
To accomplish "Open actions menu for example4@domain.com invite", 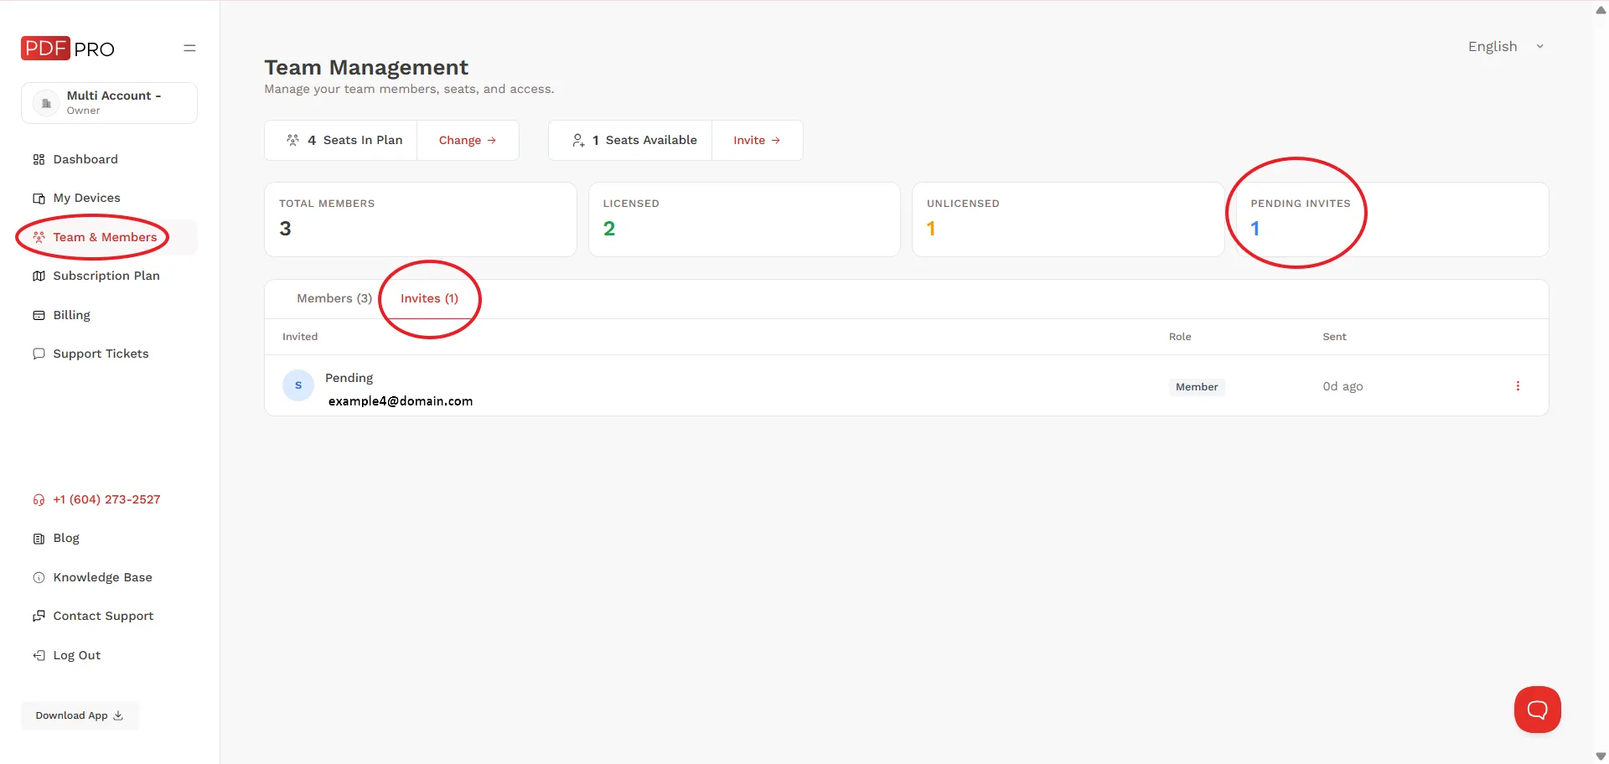I will [1518, 386].
